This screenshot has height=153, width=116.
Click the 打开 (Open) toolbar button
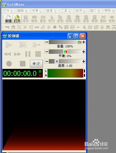[x=17, y=19]
